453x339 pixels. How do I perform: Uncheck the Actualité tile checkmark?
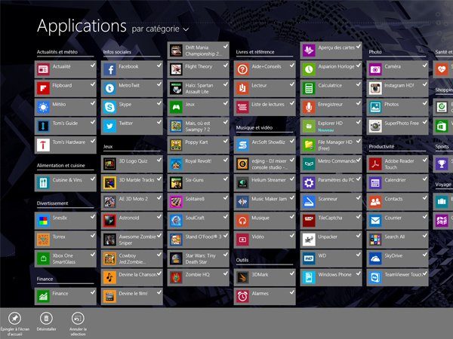(x=93, y=66)
